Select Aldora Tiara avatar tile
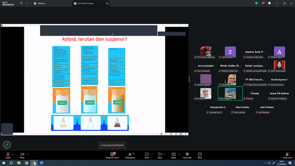This screenshot has width=295, height=166. [x=279, y=52]
